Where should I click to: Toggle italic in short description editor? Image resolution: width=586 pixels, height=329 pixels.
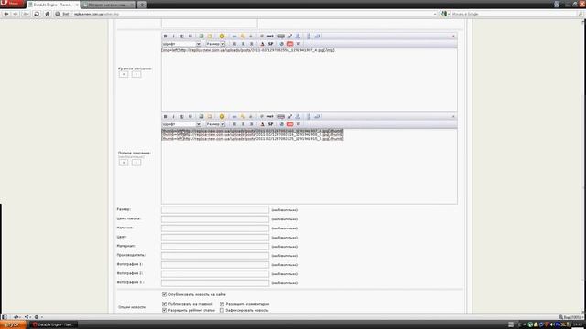[x=173, y=37]
